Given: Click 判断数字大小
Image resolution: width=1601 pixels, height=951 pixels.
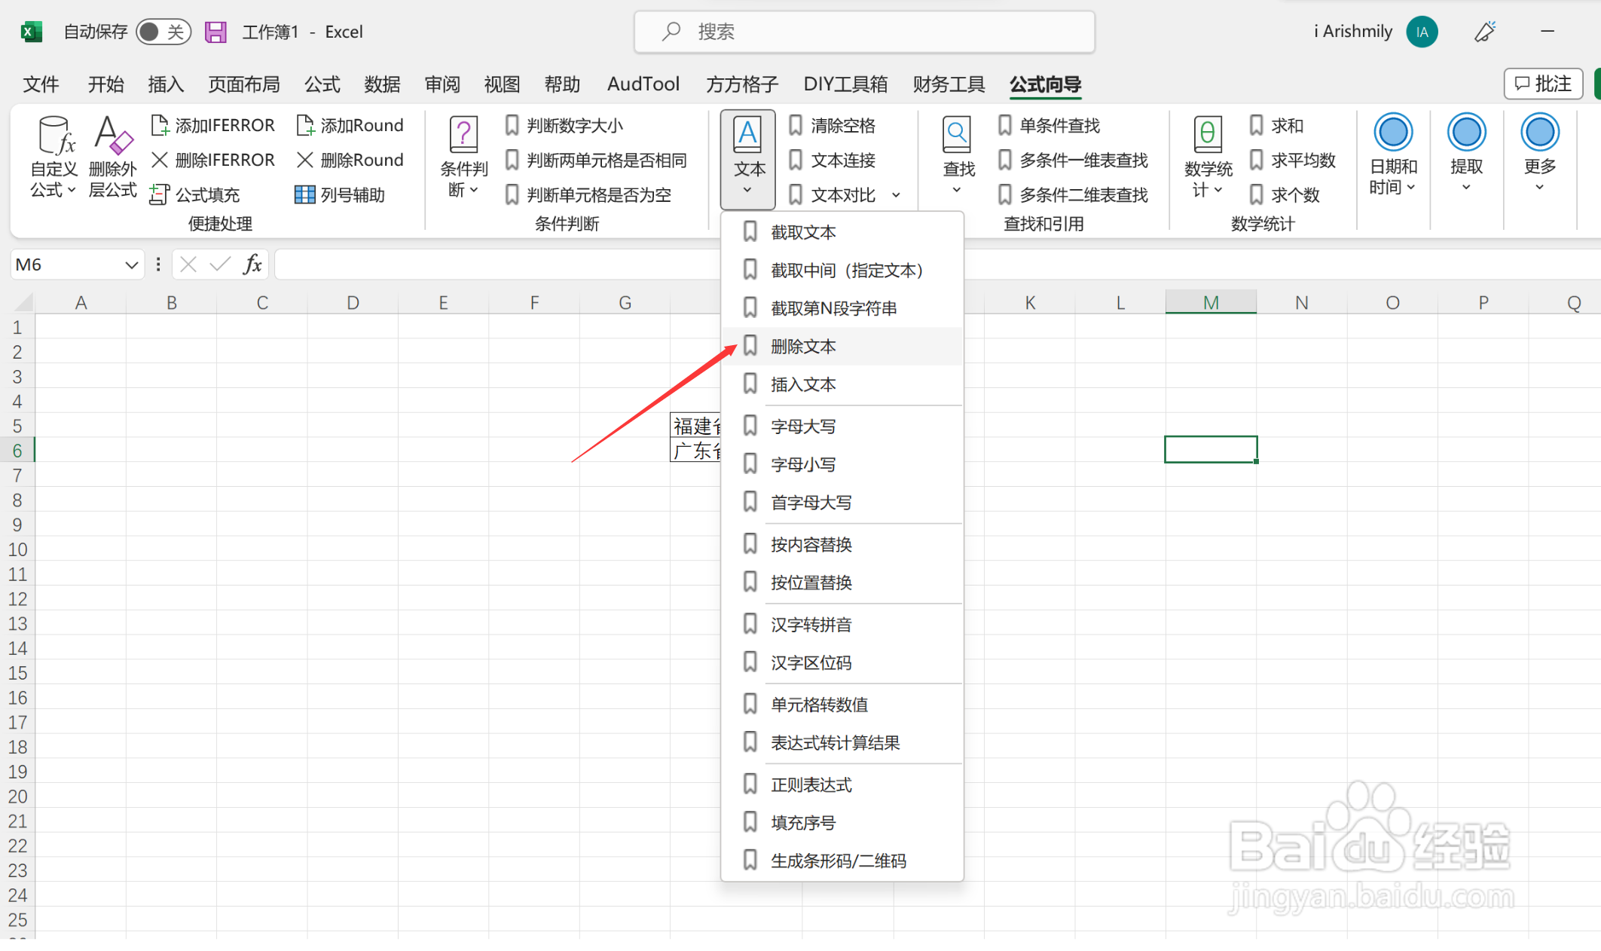Looking at the screenshot, I should [x=564, y=125].
